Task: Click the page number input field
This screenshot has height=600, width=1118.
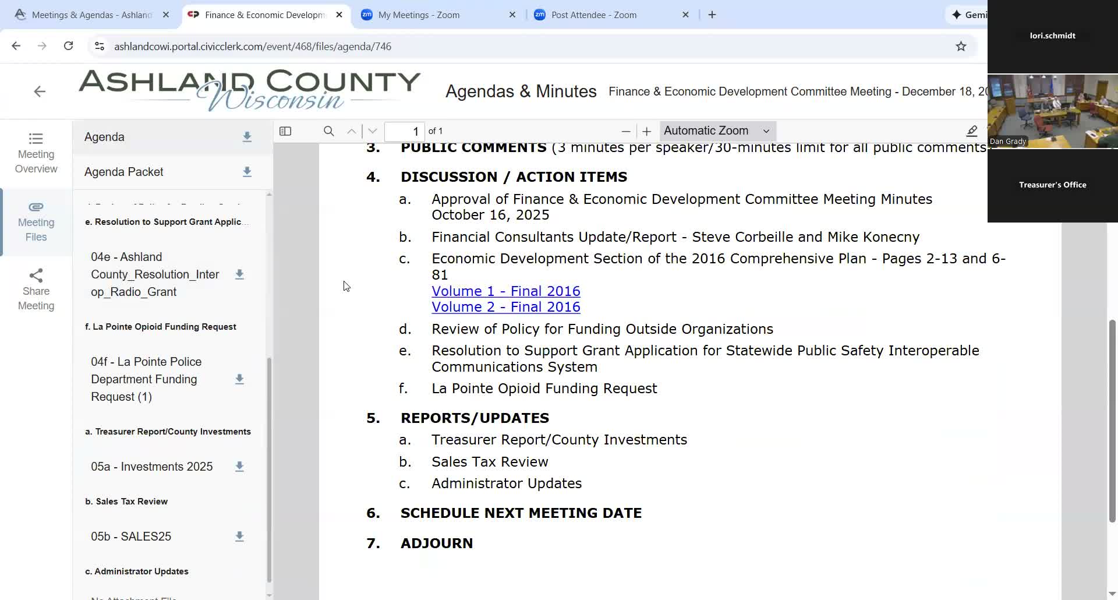Action: coord(405,131)
